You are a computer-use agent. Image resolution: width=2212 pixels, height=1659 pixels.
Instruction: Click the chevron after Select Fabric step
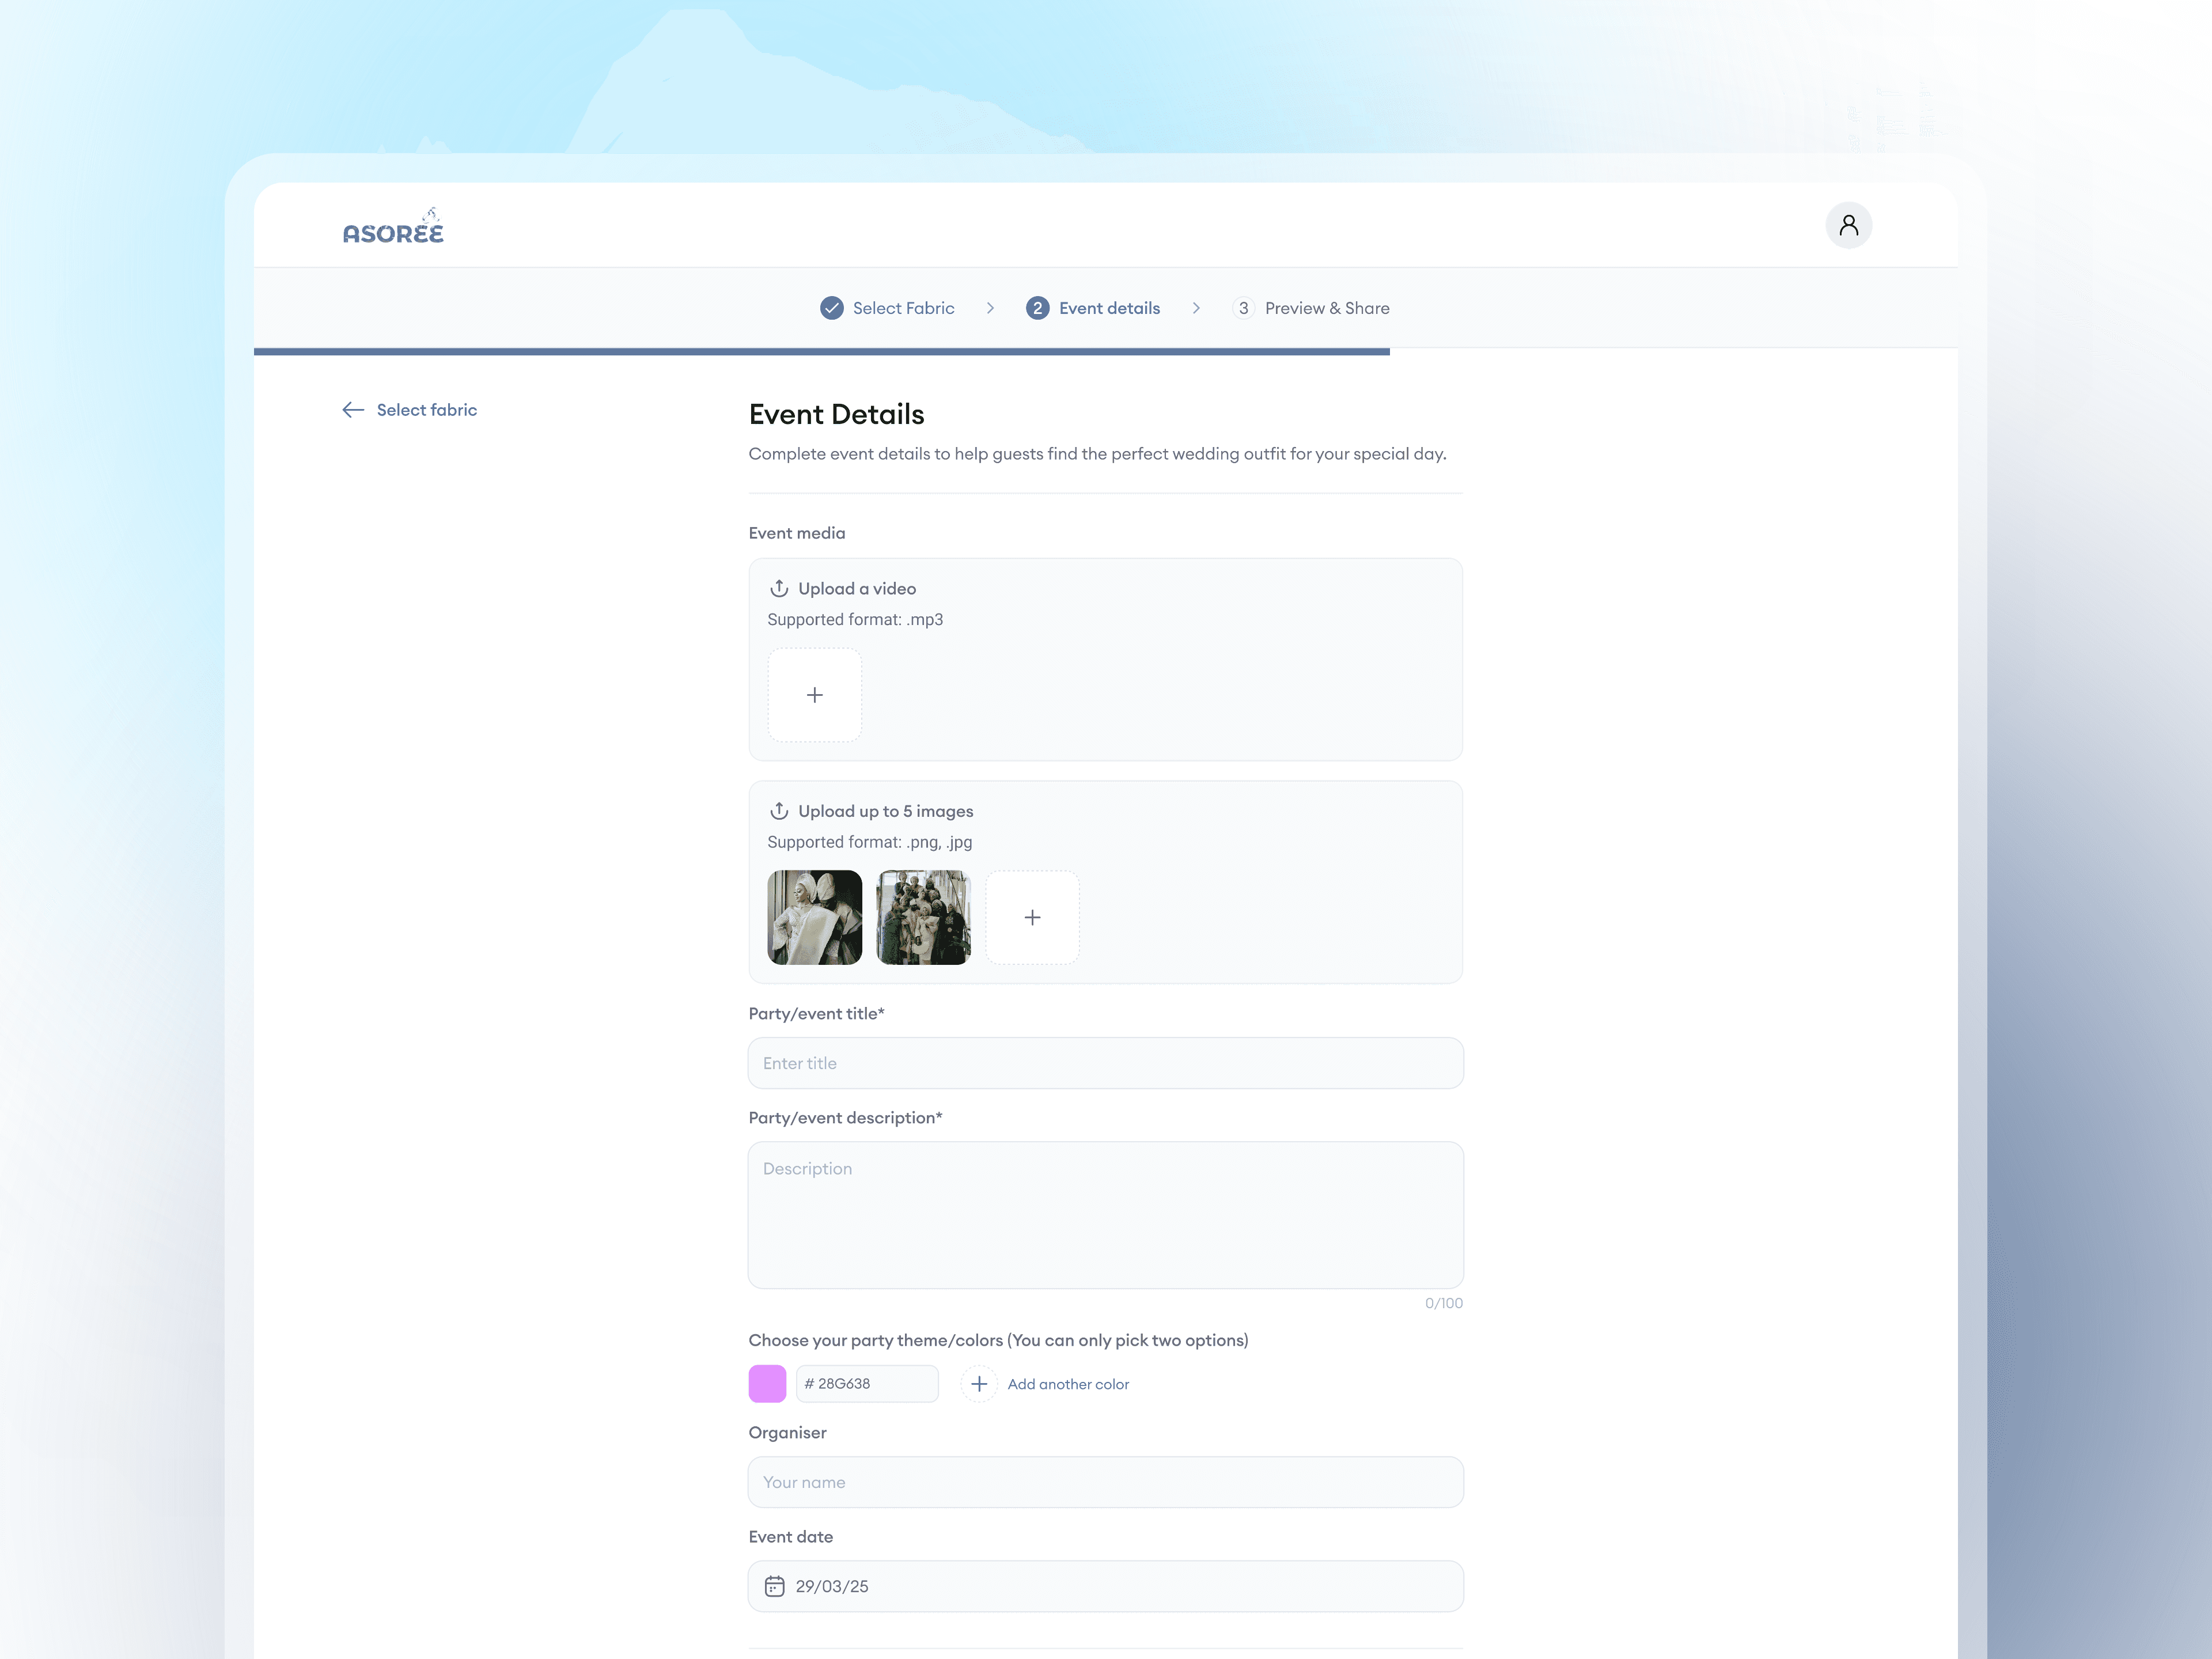click(x=990, y=308)
